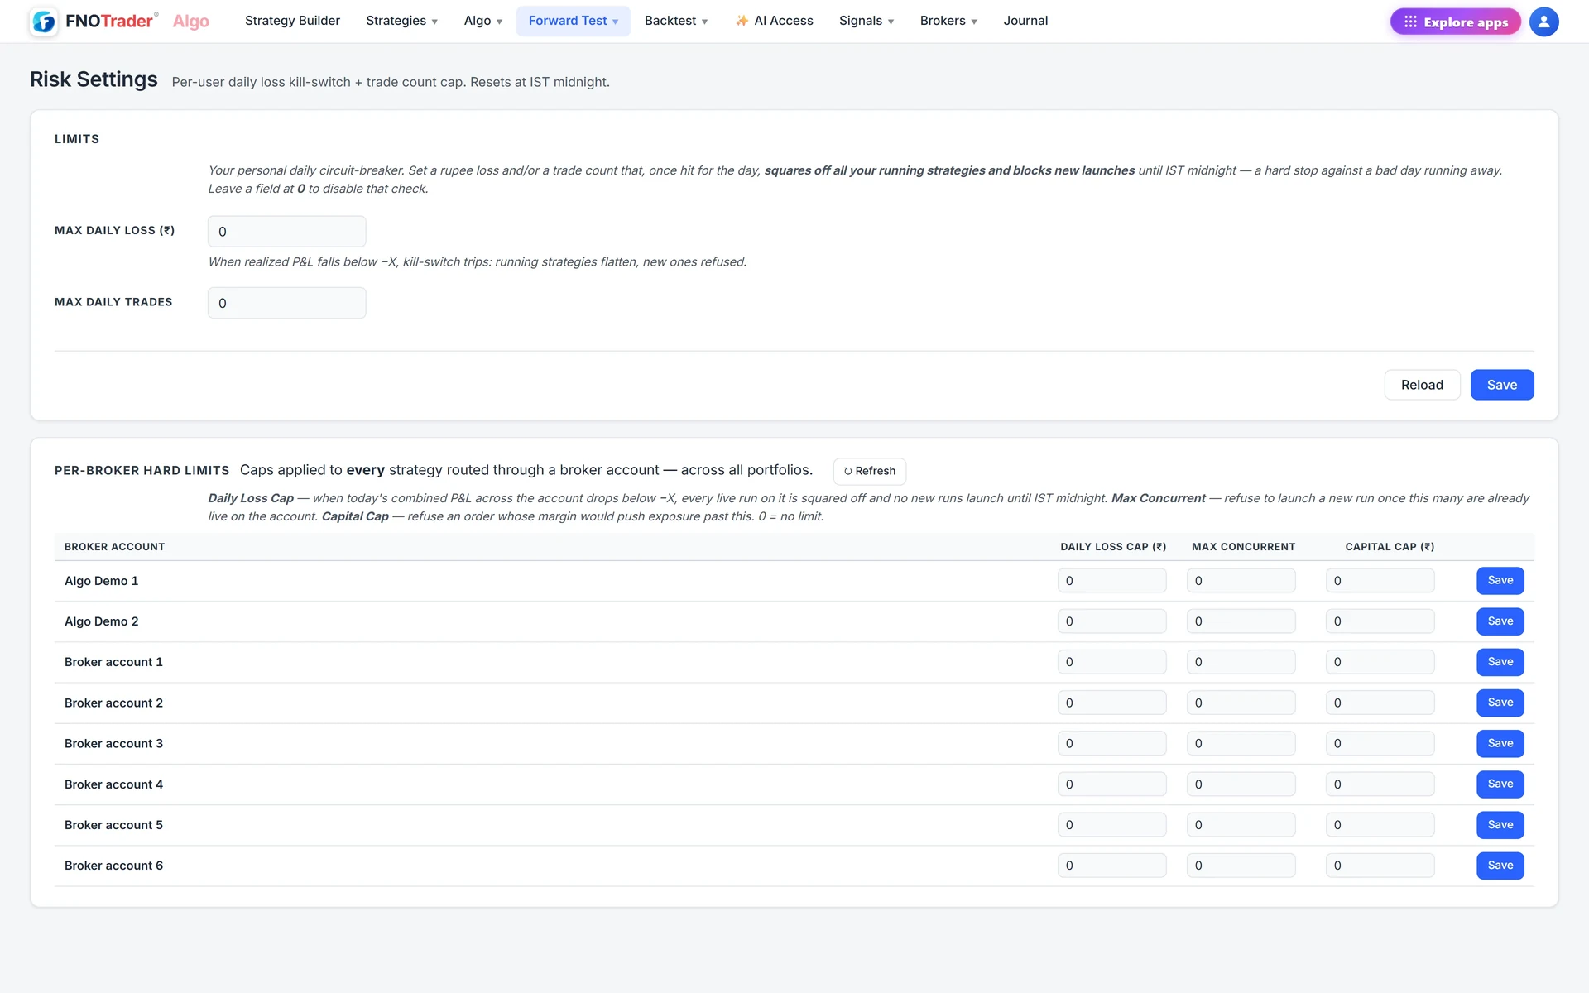Viewport: 1589px width, 993px height.
Task: Click Capital Cap field for Algo Demo 1
Action: pos(1380,581)
